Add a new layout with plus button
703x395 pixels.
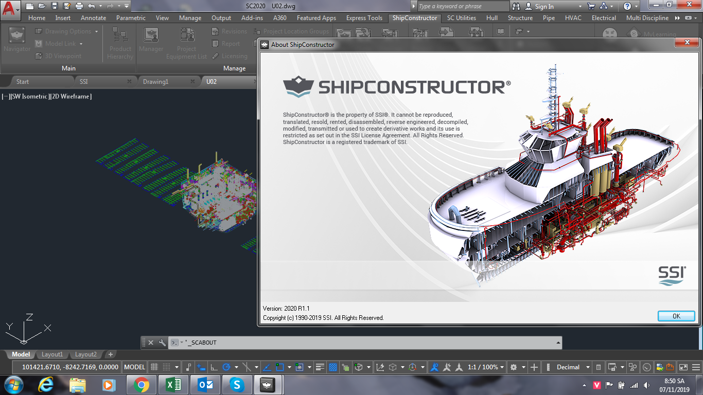click(110, 354)
